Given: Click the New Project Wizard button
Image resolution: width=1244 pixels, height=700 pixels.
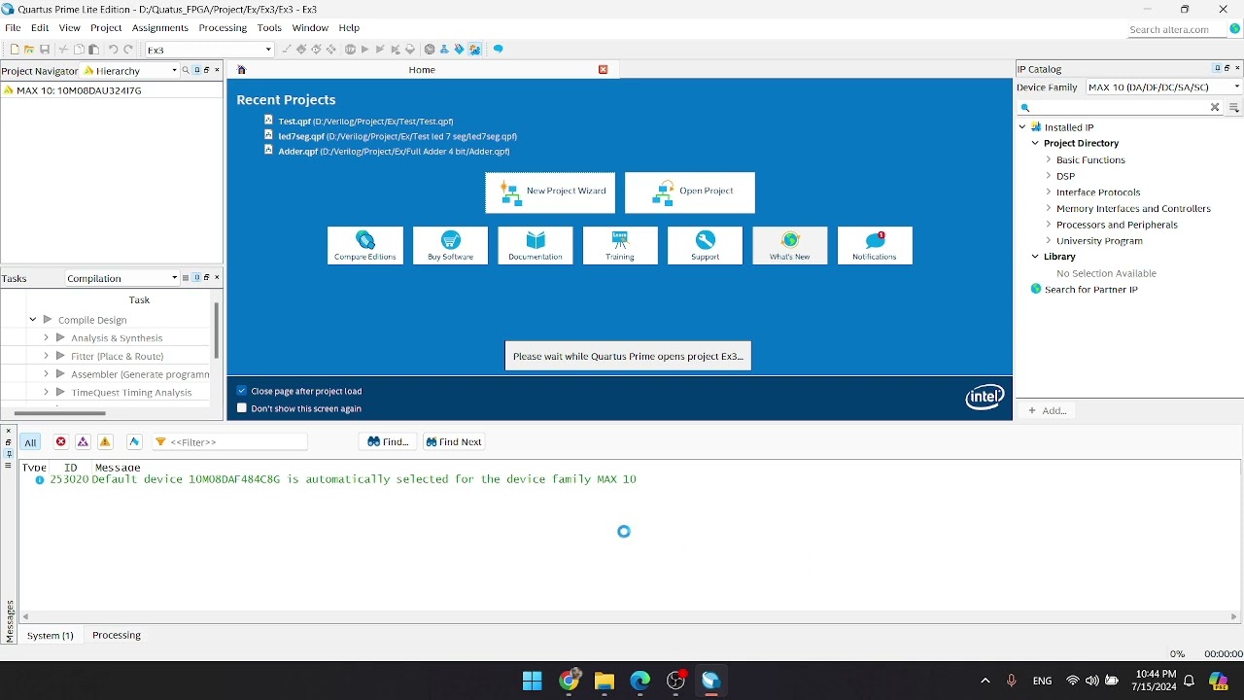Looking at the screenshot, I should [550, 192].
